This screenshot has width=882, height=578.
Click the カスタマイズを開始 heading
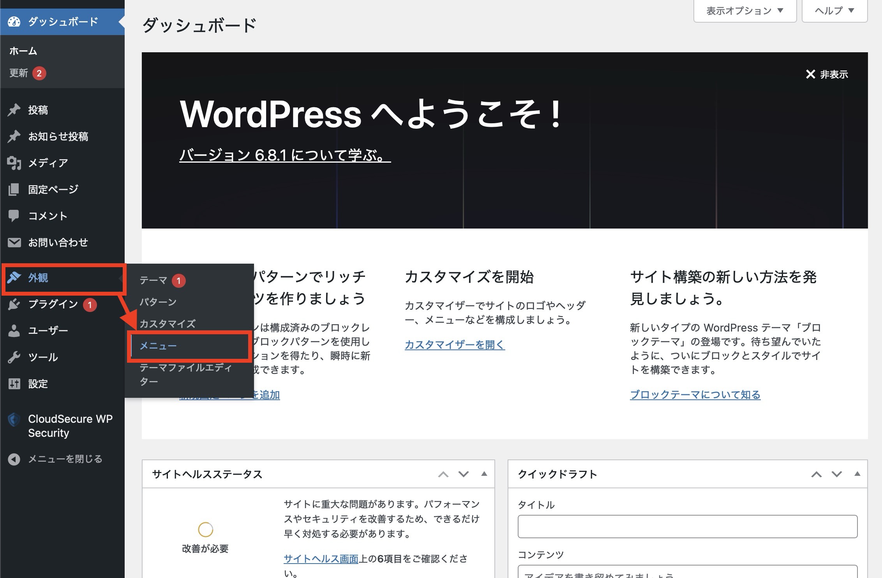(469, 277)
